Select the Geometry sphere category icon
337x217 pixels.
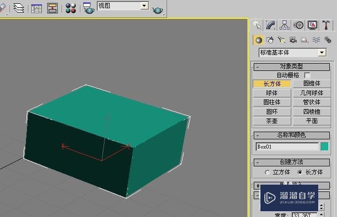pos(259,40)
